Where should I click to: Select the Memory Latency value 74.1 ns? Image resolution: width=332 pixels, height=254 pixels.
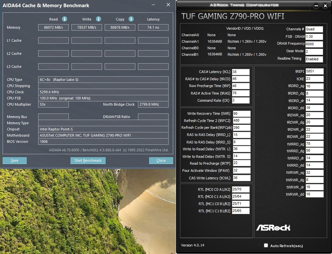(153, 27)
